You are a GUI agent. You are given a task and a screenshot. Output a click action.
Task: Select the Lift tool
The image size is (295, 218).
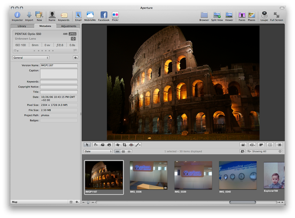point(102,145)
